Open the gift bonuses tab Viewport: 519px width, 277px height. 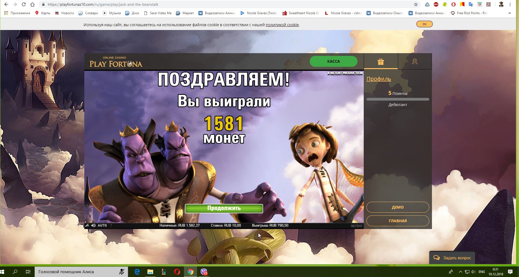click(381, 62)
